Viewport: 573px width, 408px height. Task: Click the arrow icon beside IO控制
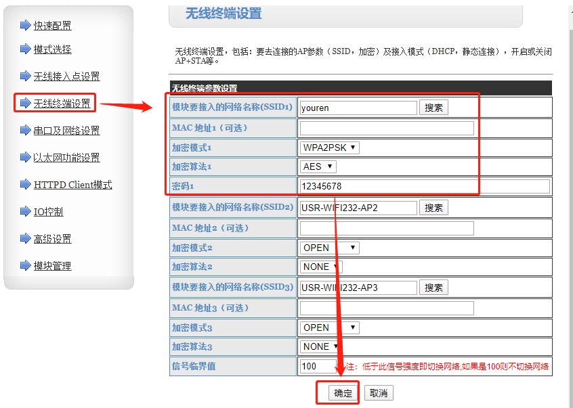click(x=26, y=212)
